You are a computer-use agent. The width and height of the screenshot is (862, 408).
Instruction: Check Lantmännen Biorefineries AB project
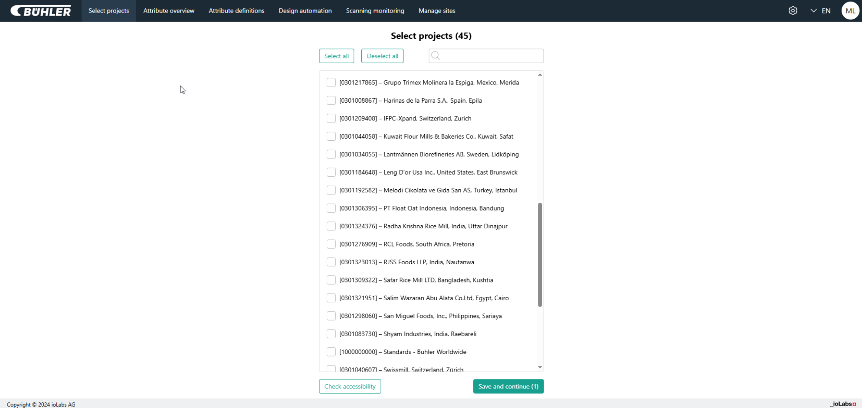click(x=331, y=154)
